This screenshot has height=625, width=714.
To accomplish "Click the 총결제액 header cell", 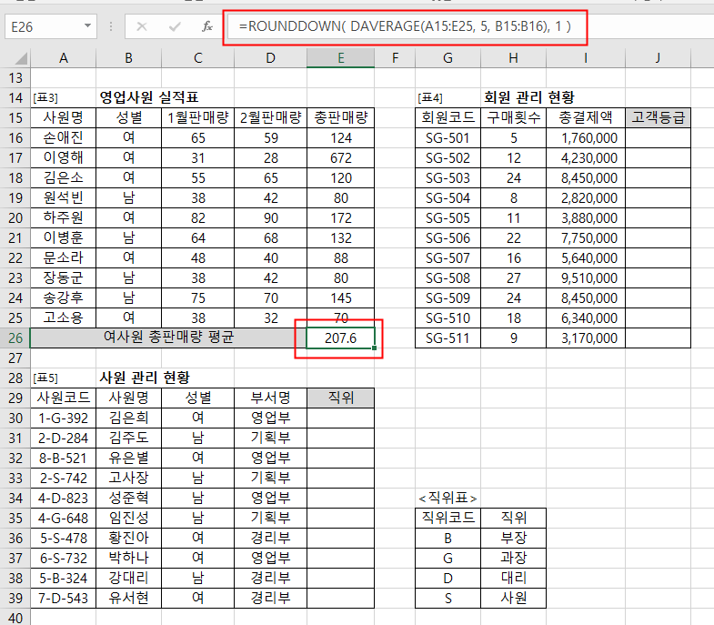I will (x=586, y=117).
